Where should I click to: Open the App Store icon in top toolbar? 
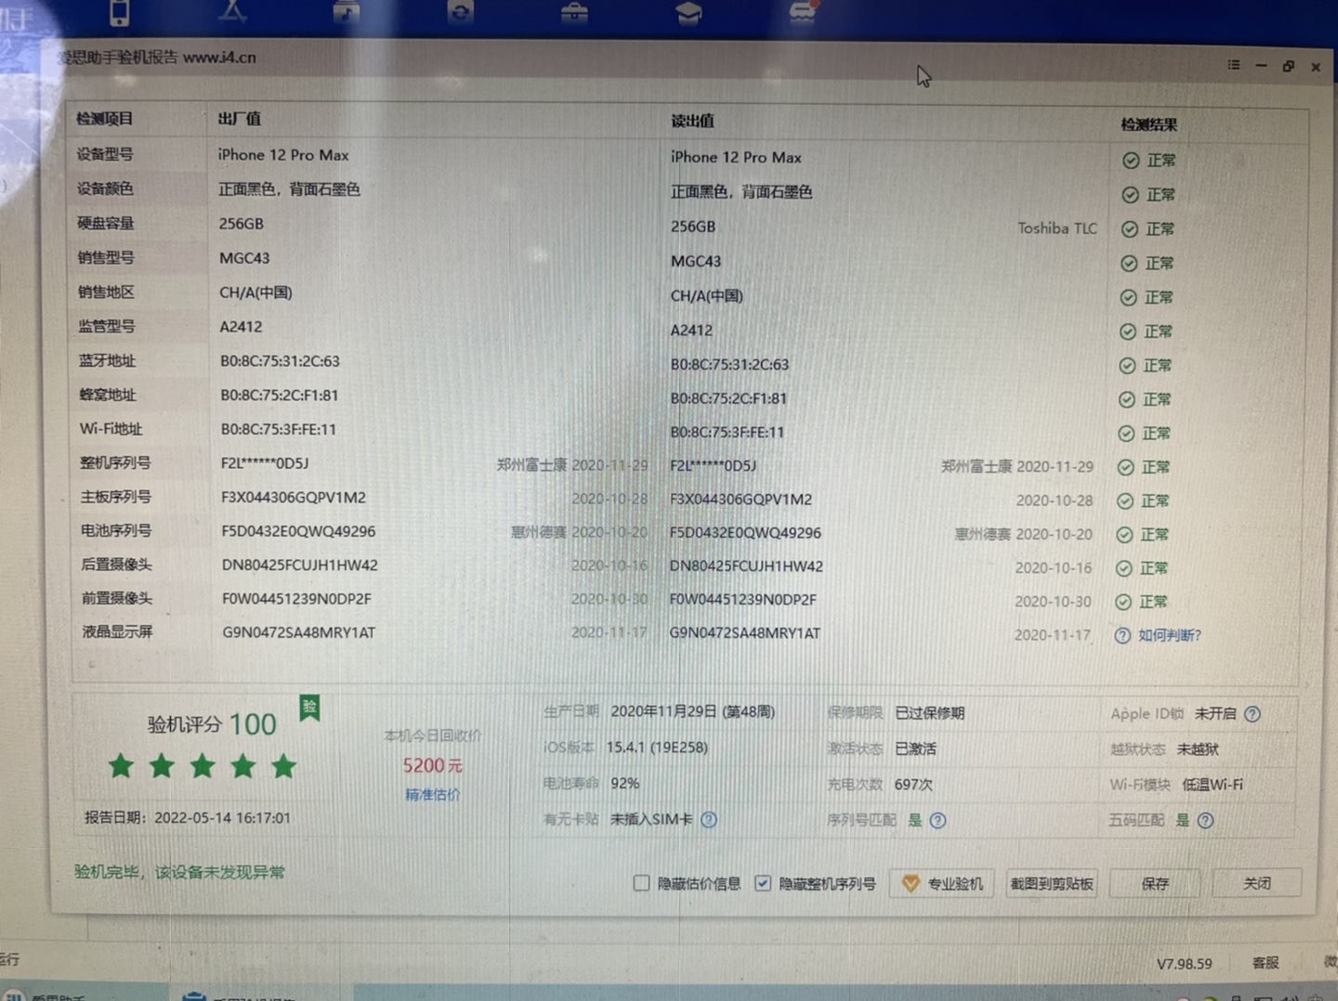tap(232, 10)
